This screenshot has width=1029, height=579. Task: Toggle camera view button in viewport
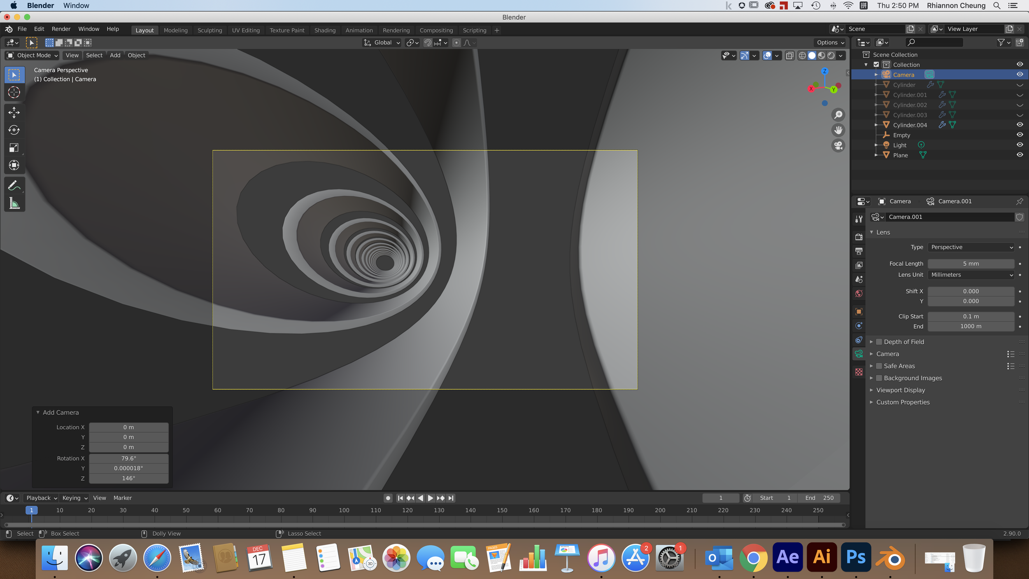(x=838, y=146)
